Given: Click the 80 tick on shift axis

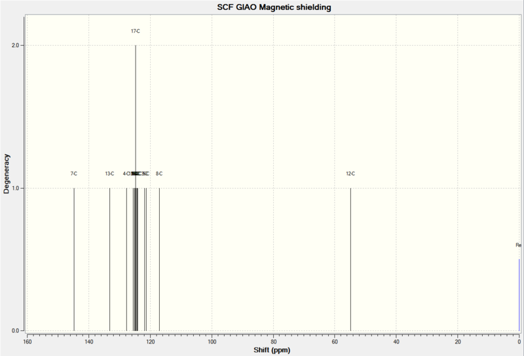Looking at the screenshot, I should pos(273,342).
